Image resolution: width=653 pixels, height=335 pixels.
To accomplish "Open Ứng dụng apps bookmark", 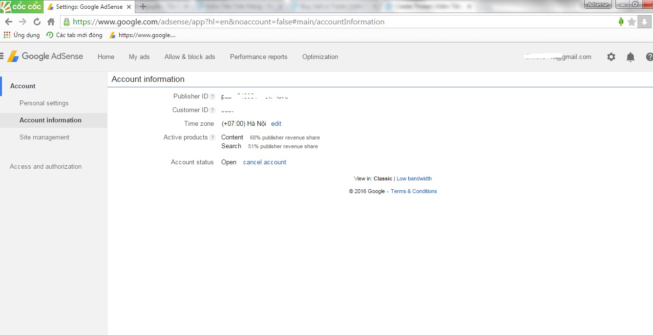I will (21, 35).
